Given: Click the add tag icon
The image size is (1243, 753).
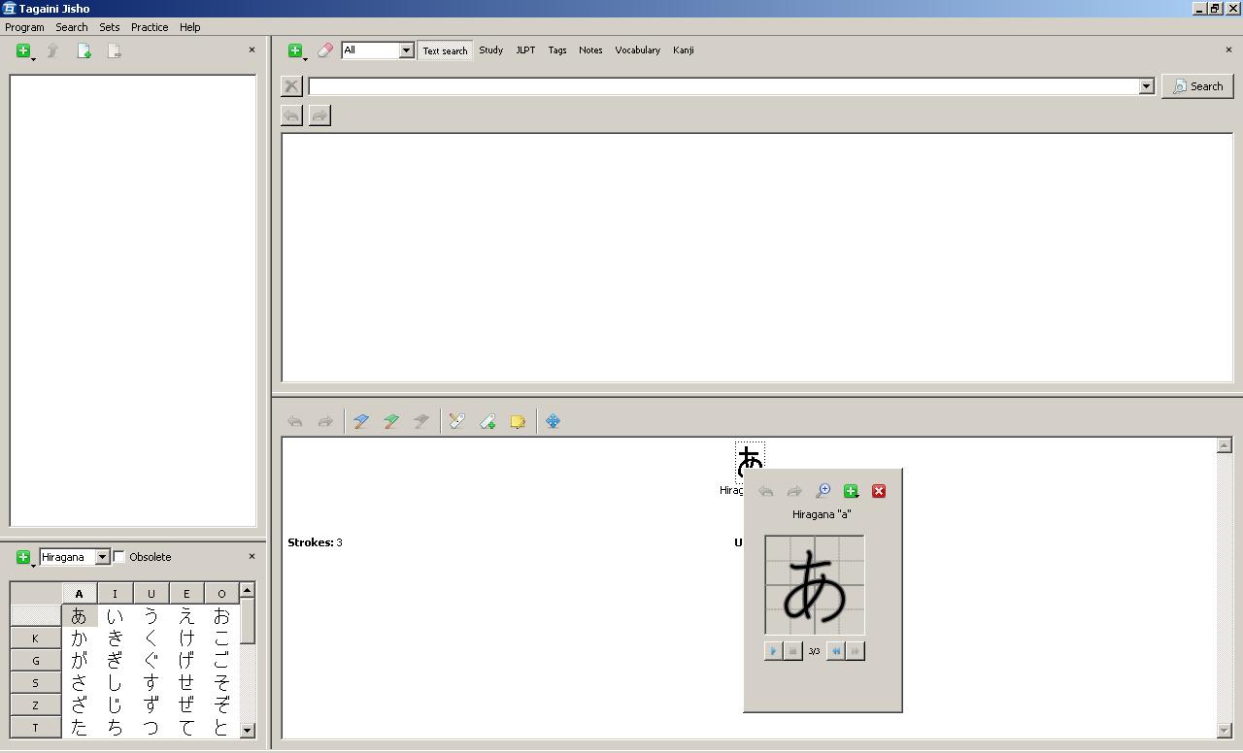Looking at the screenshot, I should [487, 422].
